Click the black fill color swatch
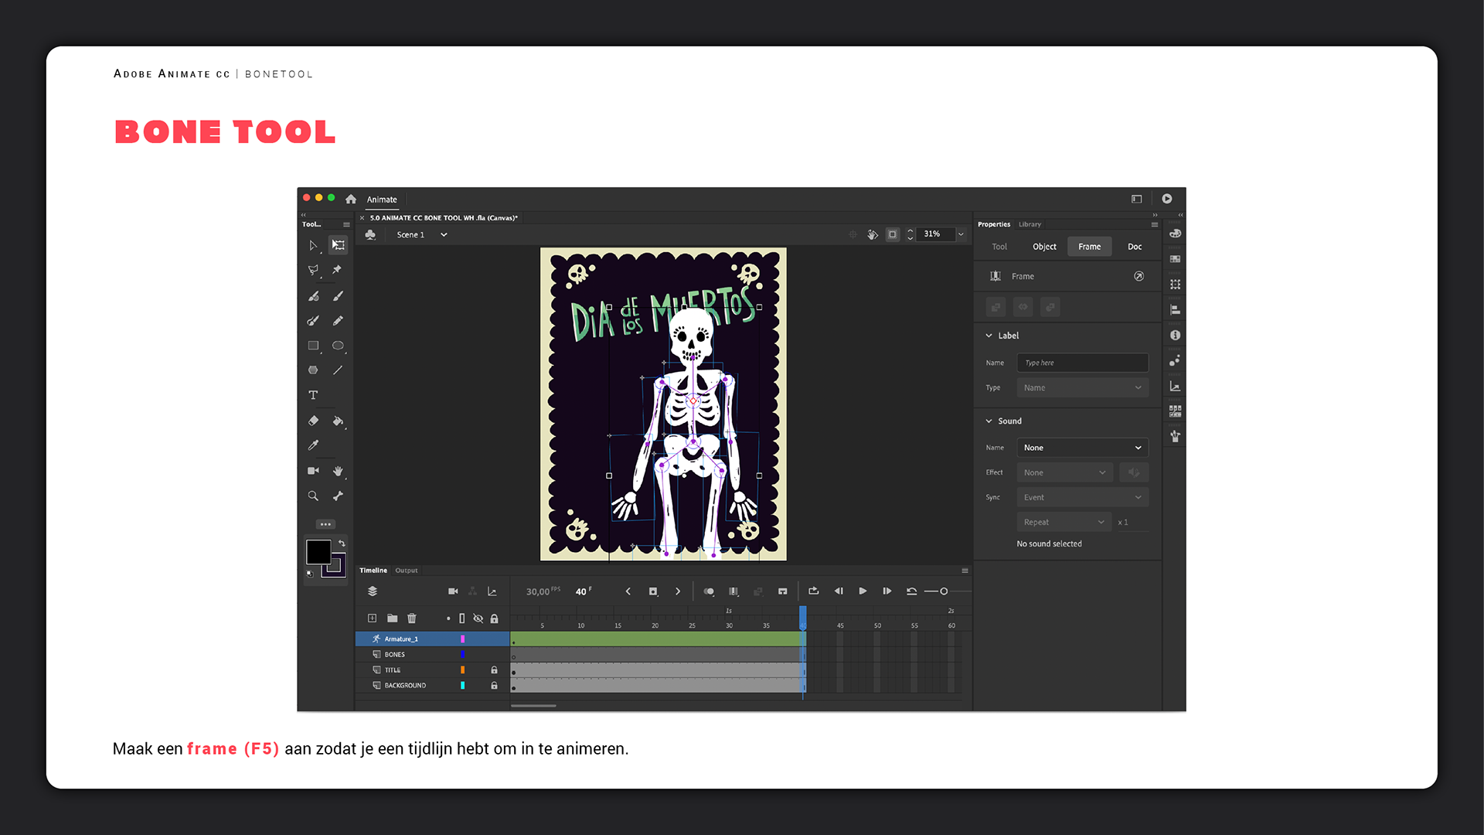Image resolution: width=1484 pixels, height=835 pixels. pos(318,551)
